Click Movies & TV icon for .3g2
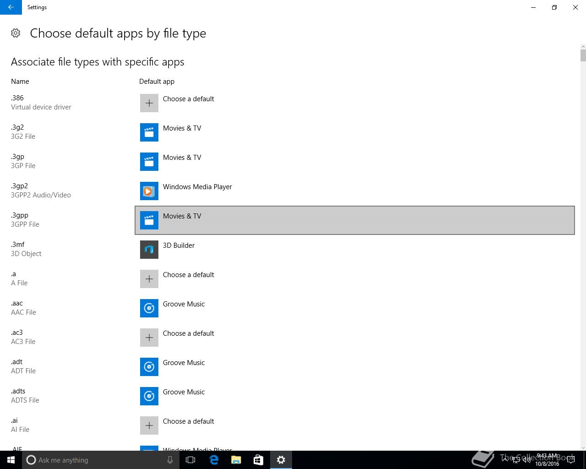586x469 pixels. click(149, 132)
